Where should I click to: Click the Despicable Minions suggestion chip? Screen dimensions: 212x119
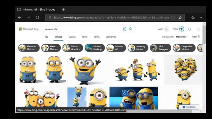[184, 48]
